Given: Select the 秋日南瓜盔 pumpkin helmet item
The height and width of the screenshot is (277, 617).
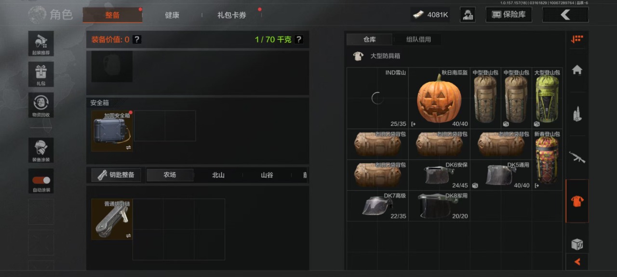Looking at the screenshot, I should [439, 98].
